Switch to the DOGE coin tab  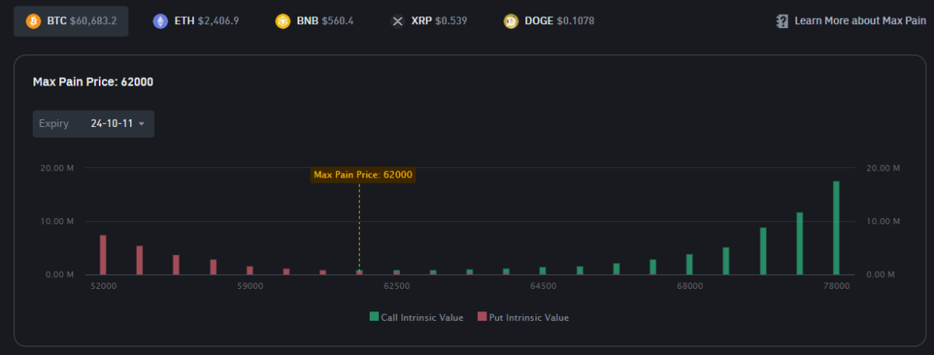(x=549, y=21)
